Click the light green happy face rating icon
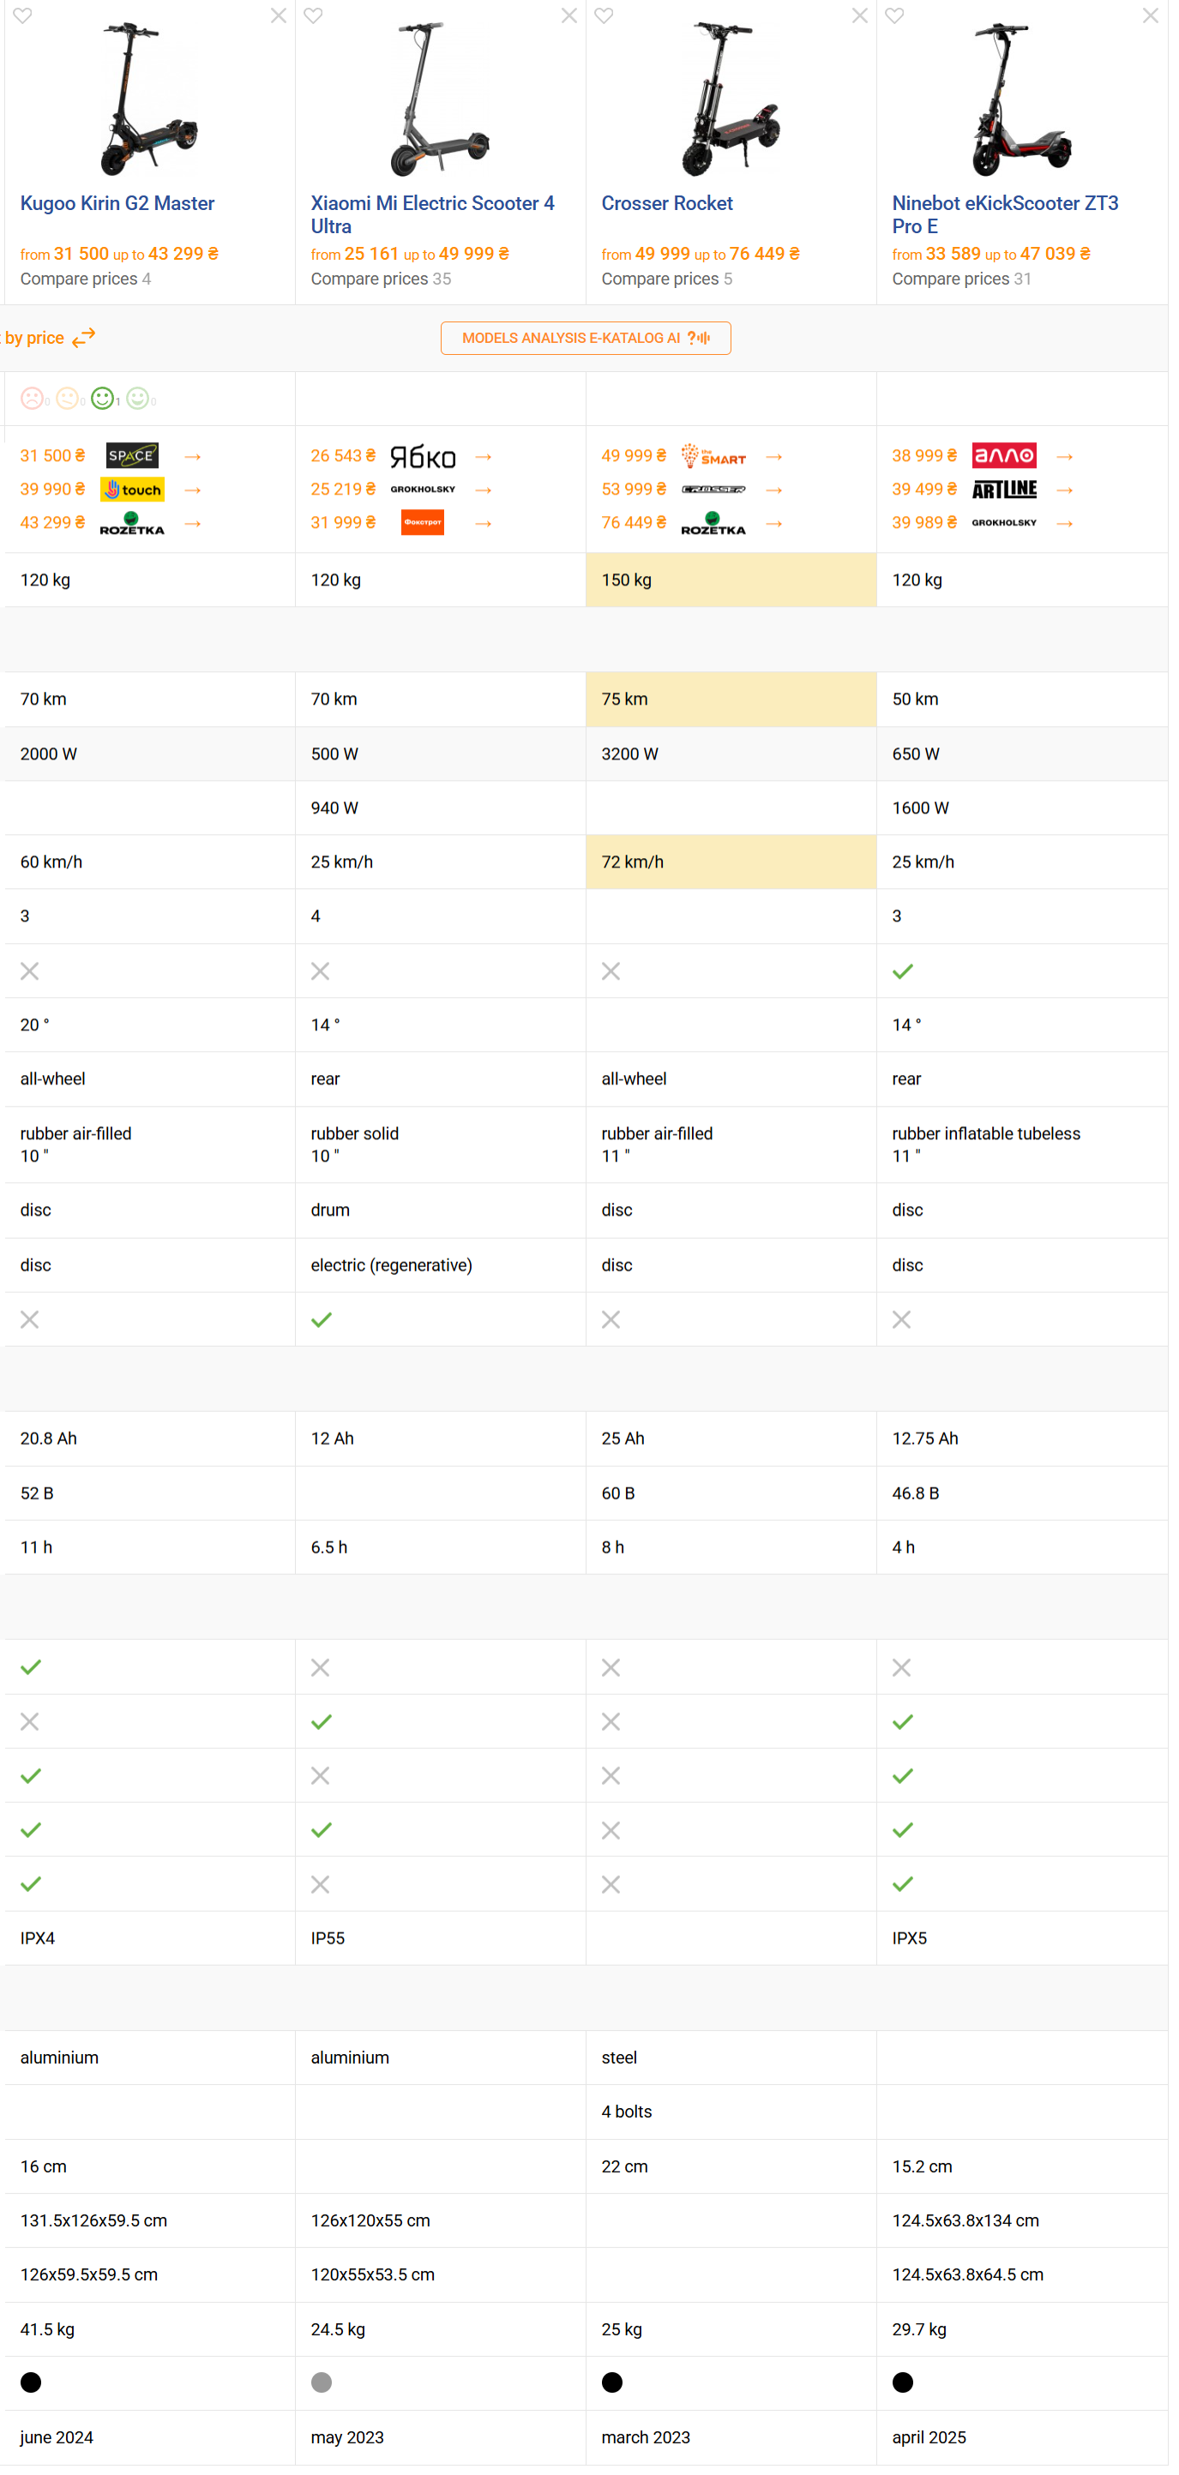 pyautogui.click(x=137, y=398)
